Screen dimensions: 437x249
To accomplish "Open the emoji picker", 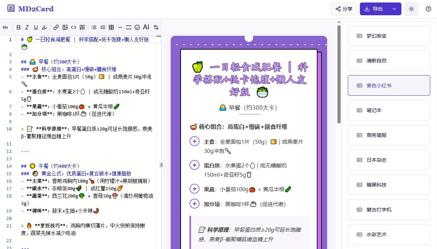I will click(138, 27).
